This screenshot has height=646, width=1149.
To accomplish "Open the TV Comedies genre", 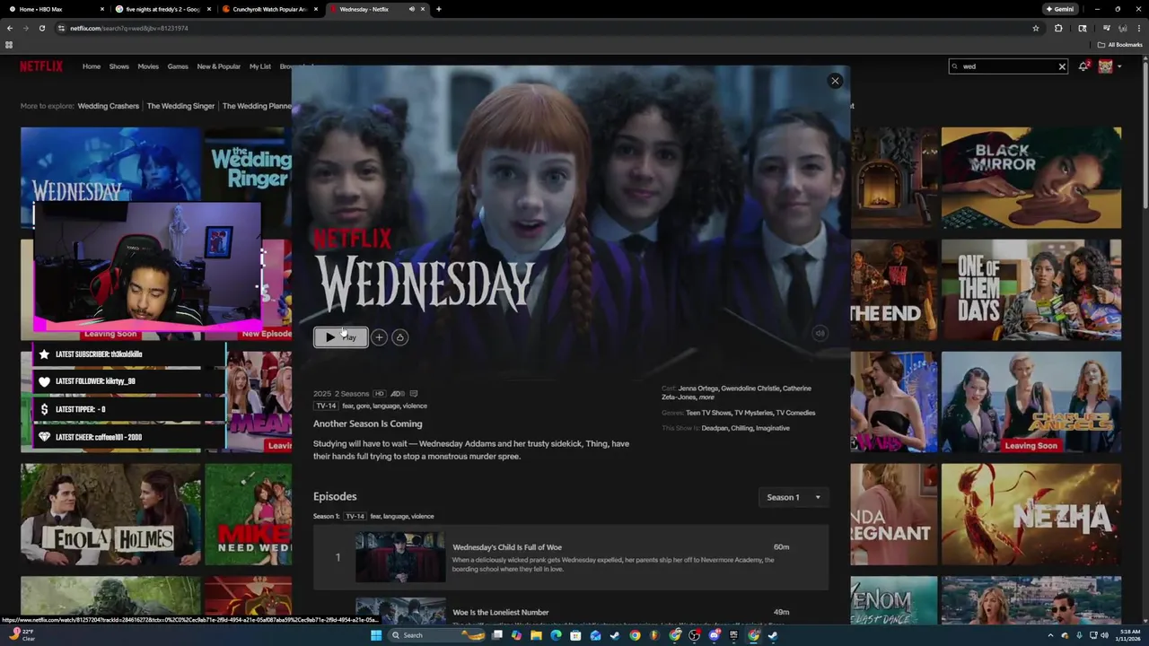I will pyautogui.click(x=795, y=413).
